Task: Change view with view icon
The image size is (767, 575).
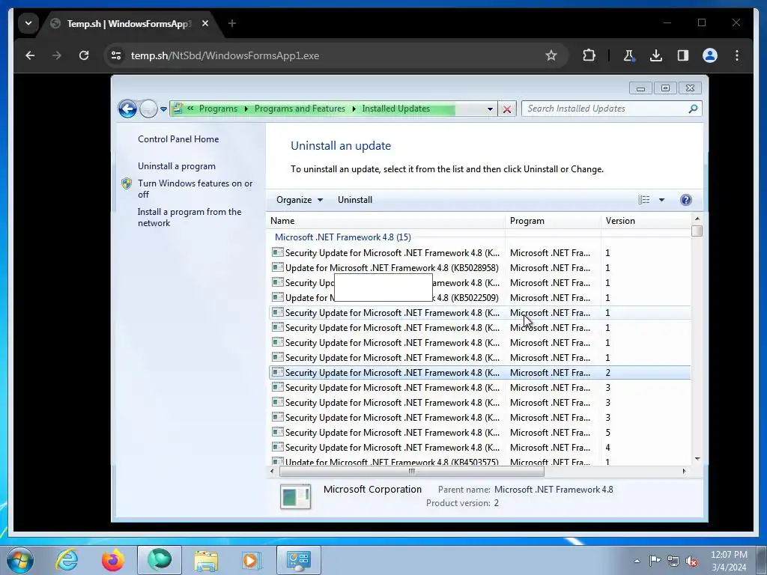Action: pyautogui.click(x=643, y=199)
